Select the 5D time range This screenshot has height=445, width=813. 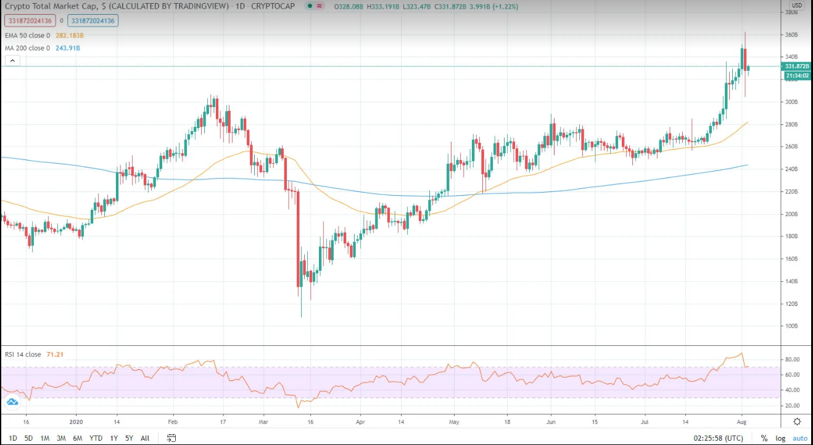[x=28, y=438]
